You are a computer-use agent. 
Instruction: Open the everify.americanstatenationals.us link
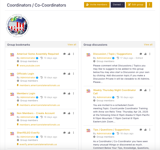[x=38, y=144]
